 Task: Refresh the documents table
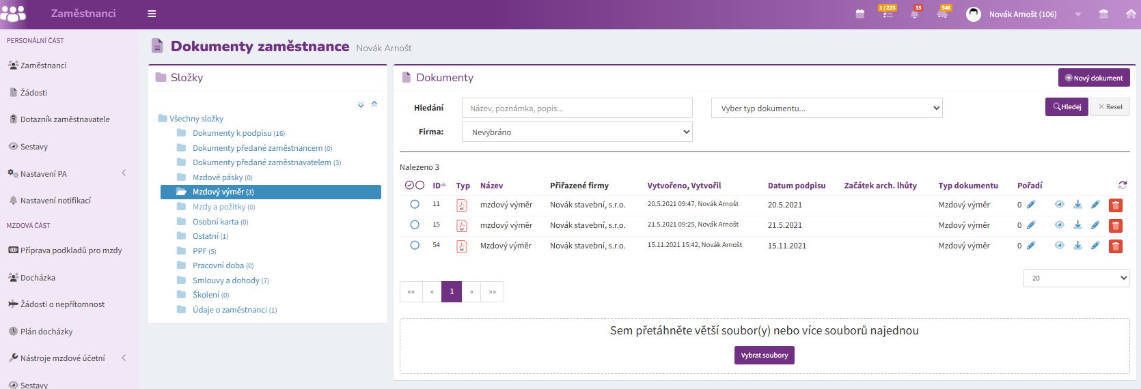pos(1123,185)
